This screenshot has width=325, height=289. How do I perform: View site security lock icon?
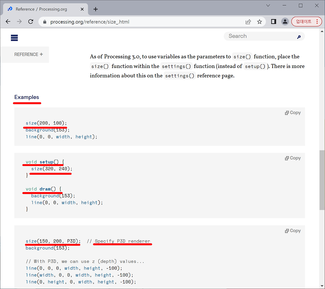[45, 22]
